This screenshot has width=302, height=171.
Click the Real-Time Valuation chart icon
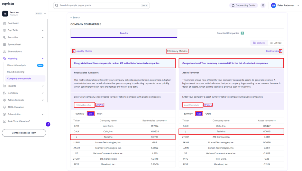pyautogui.click(x=5, y=121)
